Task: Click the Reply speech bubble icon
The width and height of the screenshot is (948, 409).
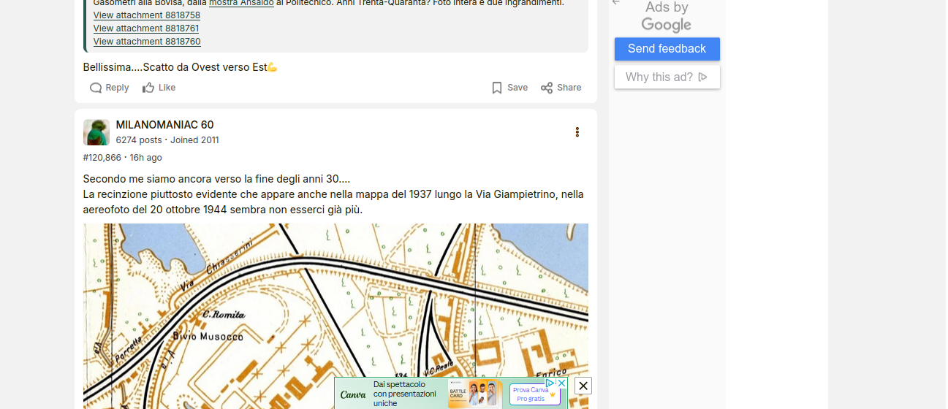Action: [x=96, y=88]
